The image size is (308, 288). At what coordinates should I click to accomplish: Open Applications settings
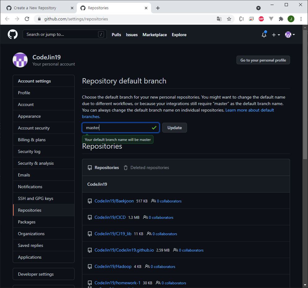click(44, 257)
